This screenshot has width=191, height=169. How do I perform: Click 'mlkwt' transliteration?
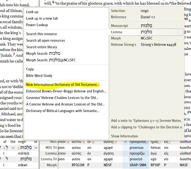[x=23, y=165]
